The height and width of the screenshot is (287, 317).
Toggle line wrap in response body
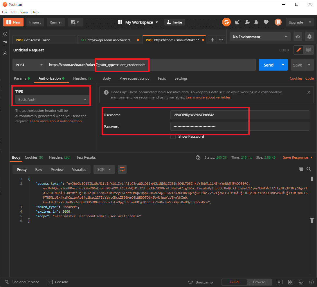[122, 169]
